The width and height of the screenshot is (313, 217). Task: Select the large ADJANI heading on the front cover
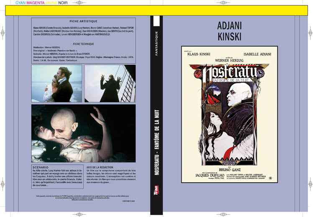coord(230,26)
